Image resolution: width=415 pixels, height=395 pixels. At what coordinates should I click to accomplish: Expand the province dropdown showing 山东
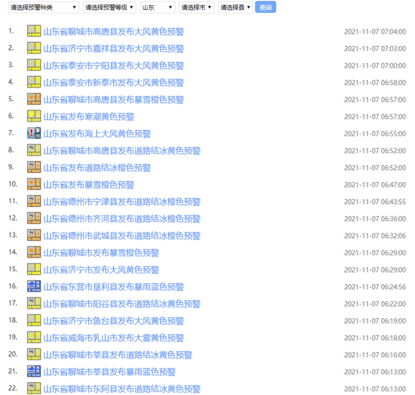(x=158, y=8)
